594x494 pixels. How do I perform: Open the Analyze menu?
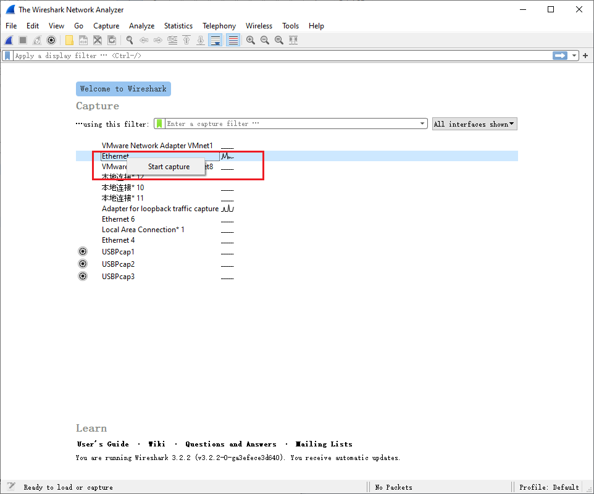pyautogui.click(x=141, y=26)
